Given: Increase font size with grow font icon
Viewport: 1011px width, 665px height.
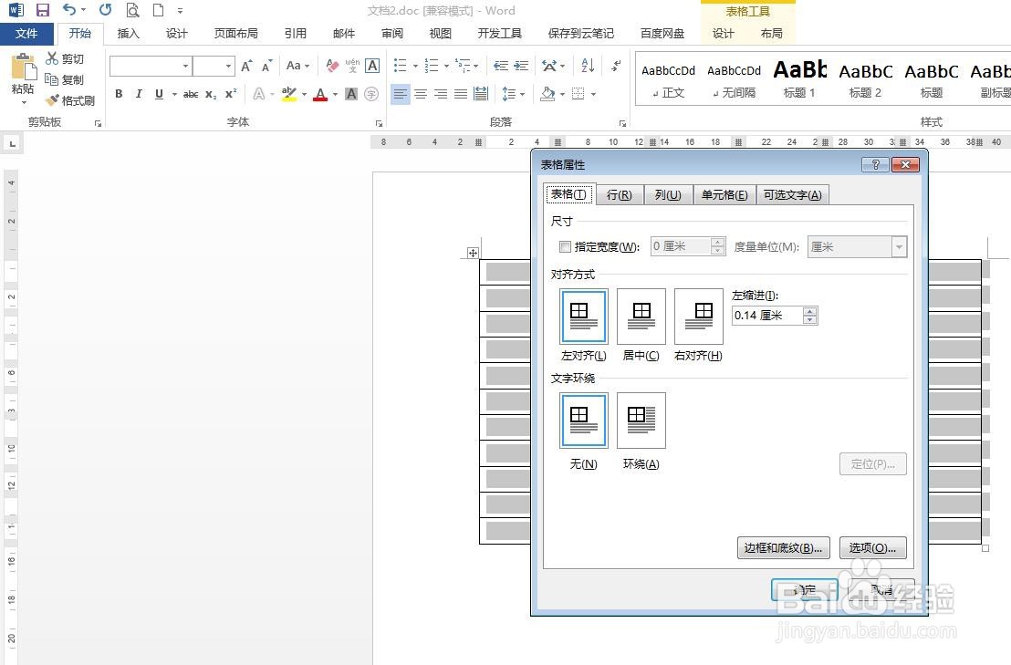Looking at the screenshot, I should (246, 66).
